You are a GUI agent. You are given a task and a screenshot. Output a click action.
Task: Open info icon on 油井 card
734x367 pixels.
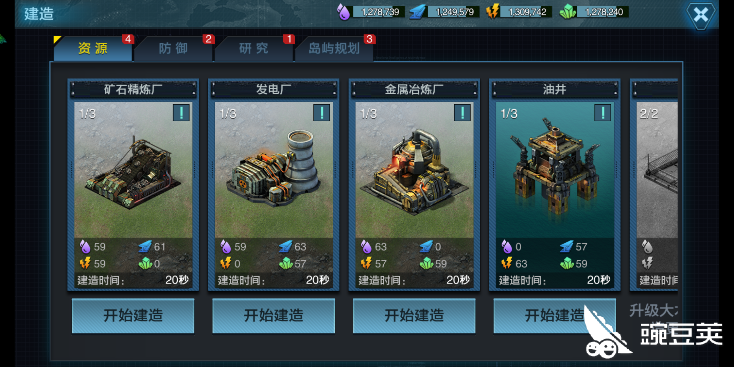point(602,113)
